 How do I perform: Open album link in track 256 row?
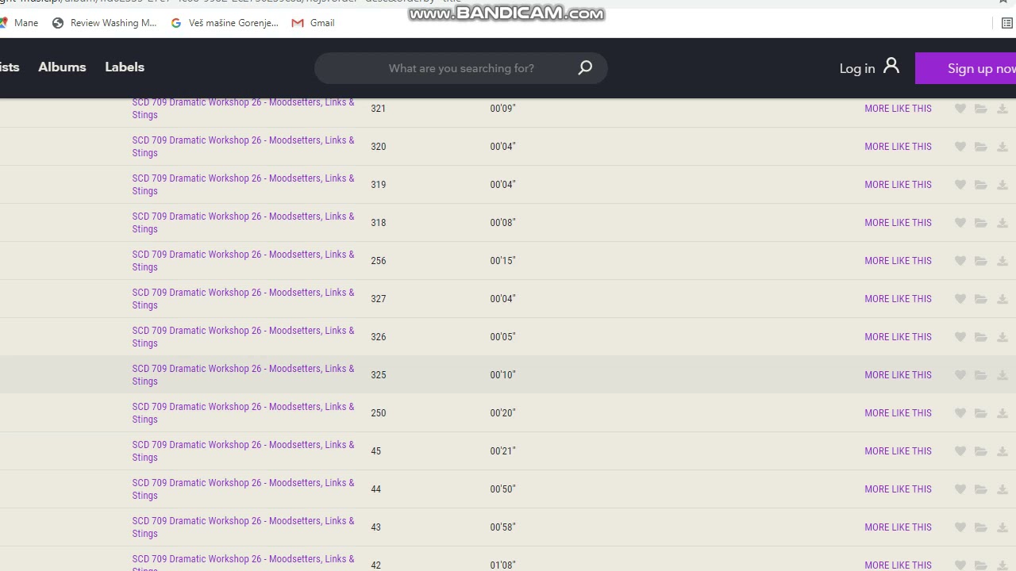coord(243,261)
